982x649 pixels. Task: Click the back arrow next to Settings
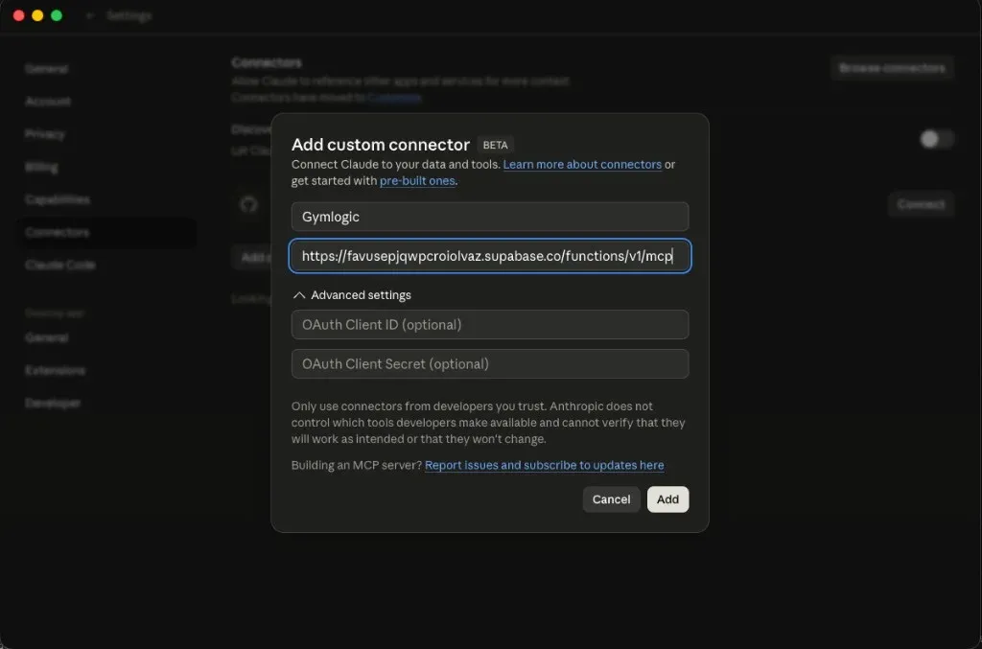[x=89, y=15]
